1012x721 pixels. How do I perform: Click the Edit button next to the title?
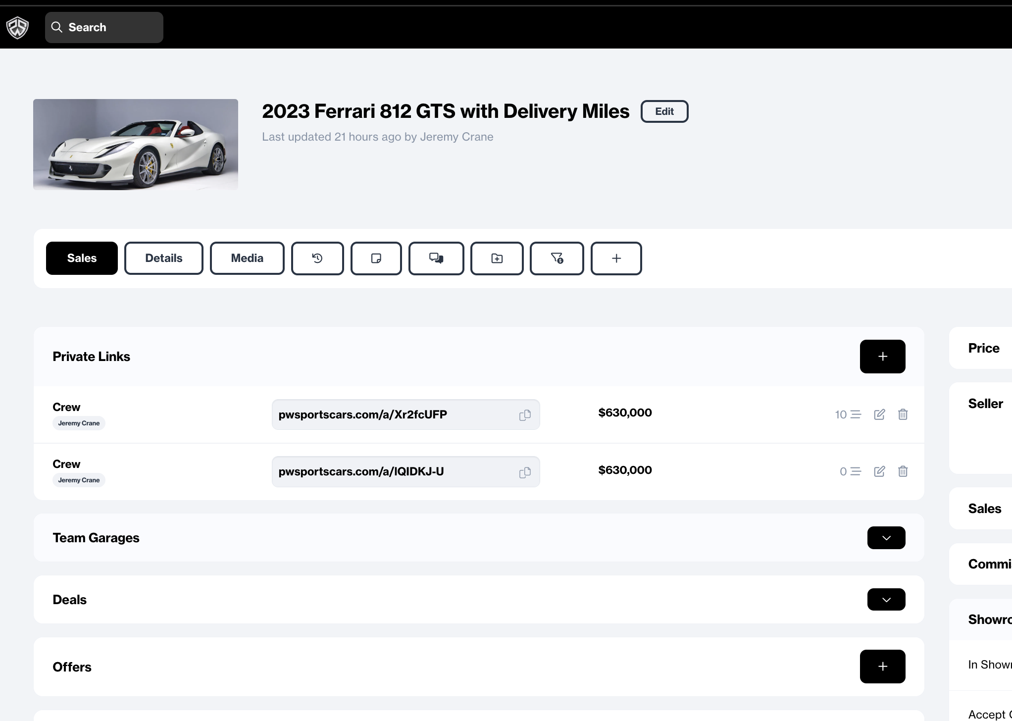click(664, 111)
